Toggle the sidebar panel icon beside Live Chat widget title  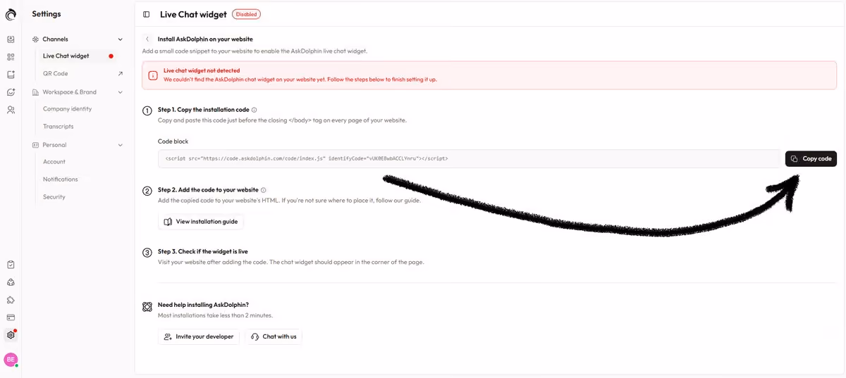tap(146, 14)
